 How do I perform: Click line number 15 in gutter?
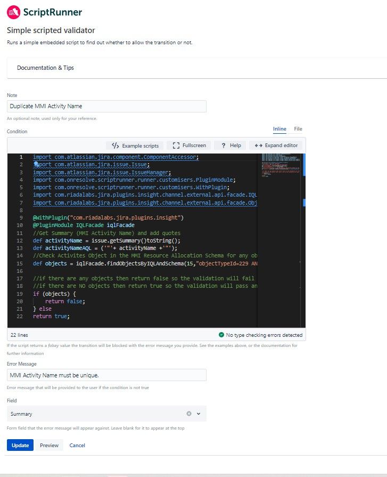20,263
